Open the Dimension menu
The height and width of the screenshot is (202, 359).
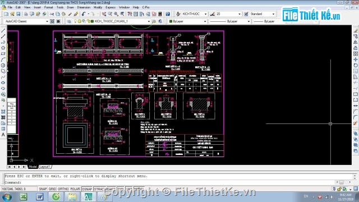tap(84, 7)
